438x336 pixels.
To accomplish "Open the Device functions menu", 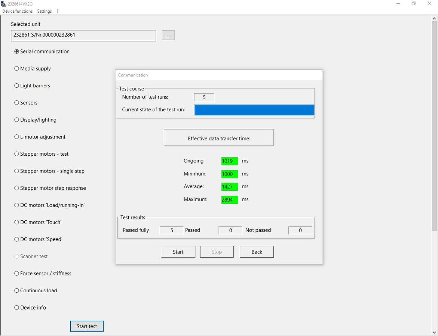I will (18, 11).
